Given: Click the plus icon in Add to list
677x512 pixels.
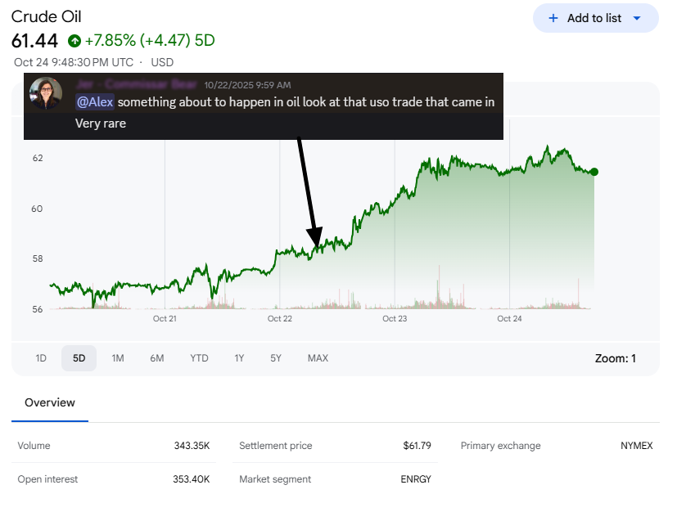Looking at the screenshot, I should coord(553,18).
